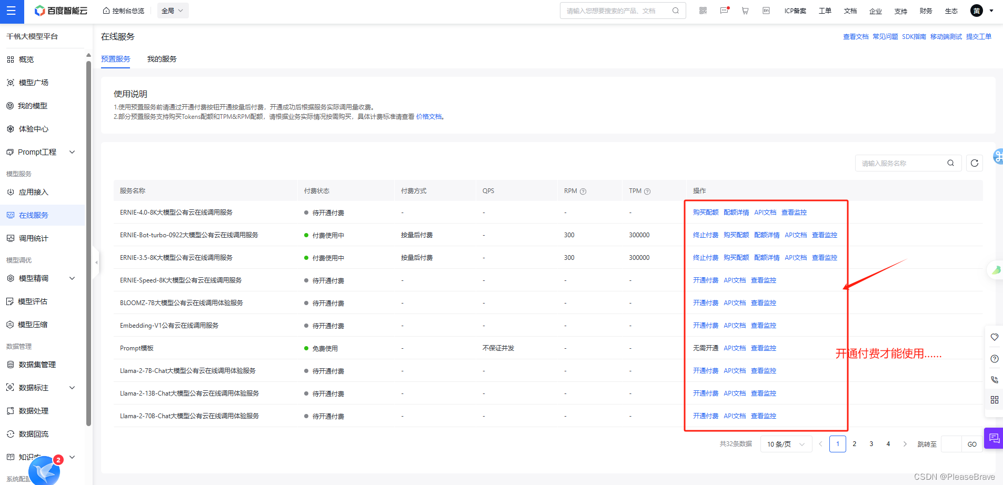Open the 价格文档 link
The height and width of the screenshot is (485, 1003).
[x=429, y=117]
